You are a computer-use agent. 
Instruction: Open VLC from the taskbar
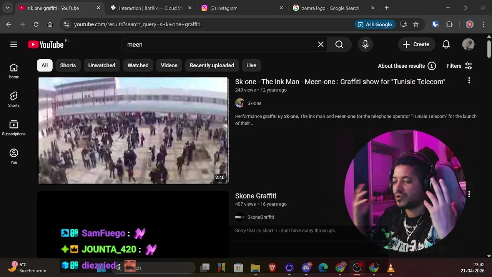coord(391,268)
